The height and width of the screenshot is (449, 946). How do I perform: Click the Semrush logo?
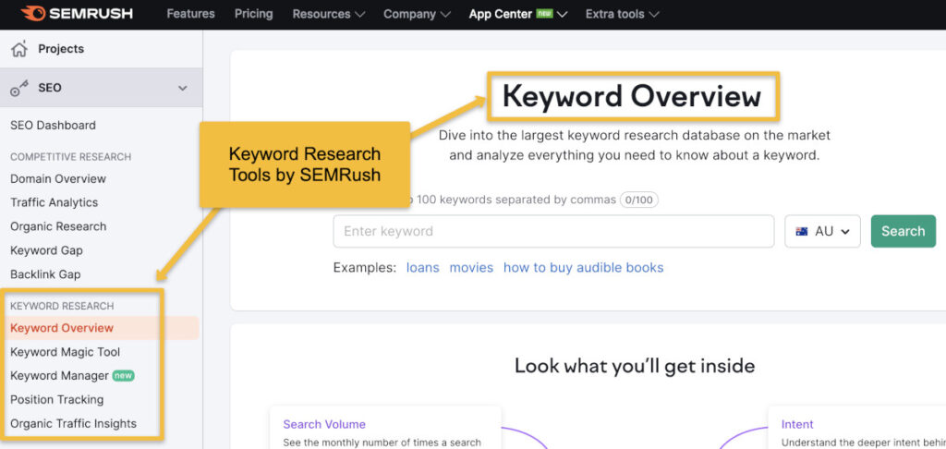click(77, 13)
